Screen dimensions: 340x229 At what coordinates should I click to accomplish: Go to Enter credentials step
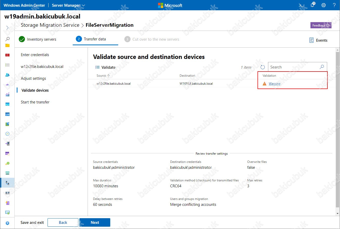tap(35, 55)
